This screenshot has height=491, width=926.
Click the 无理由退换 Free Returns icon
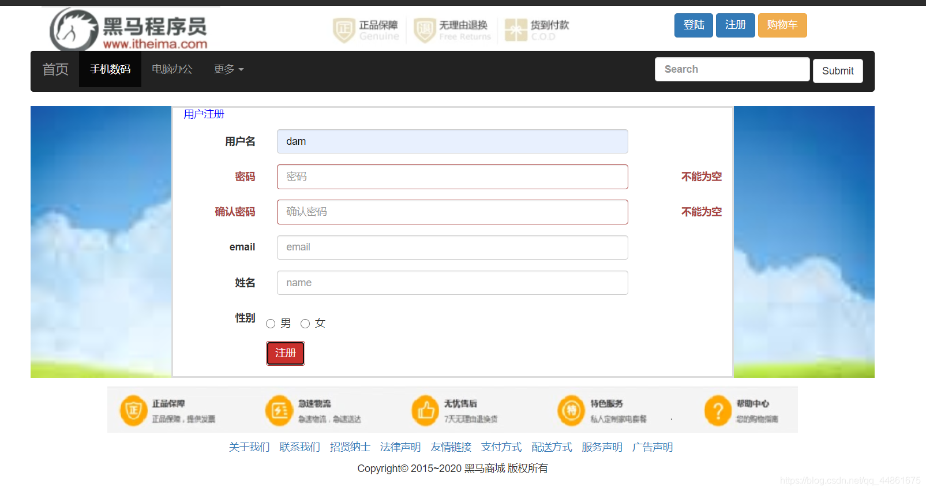pyautogui.click(x=425, y=30)
